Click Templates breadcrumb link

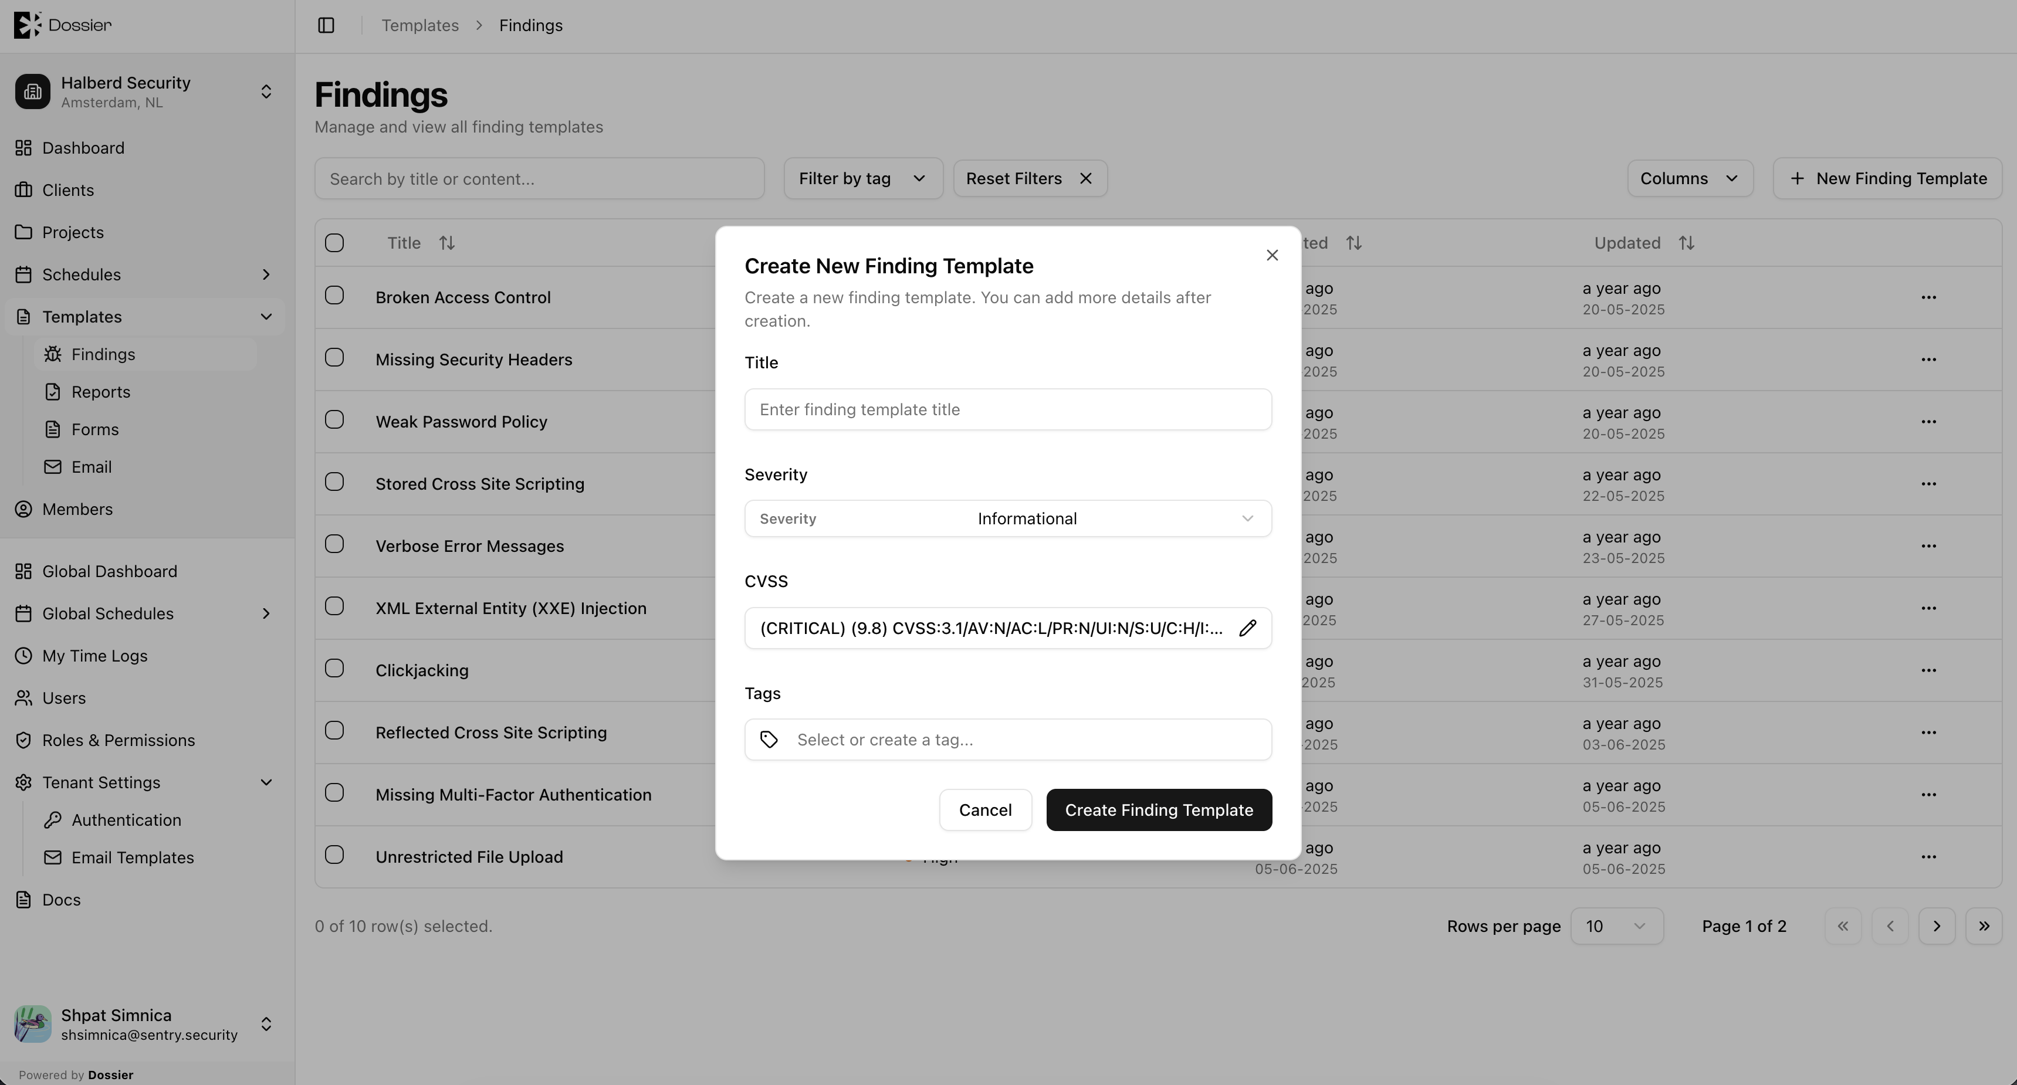pos(419,26)
